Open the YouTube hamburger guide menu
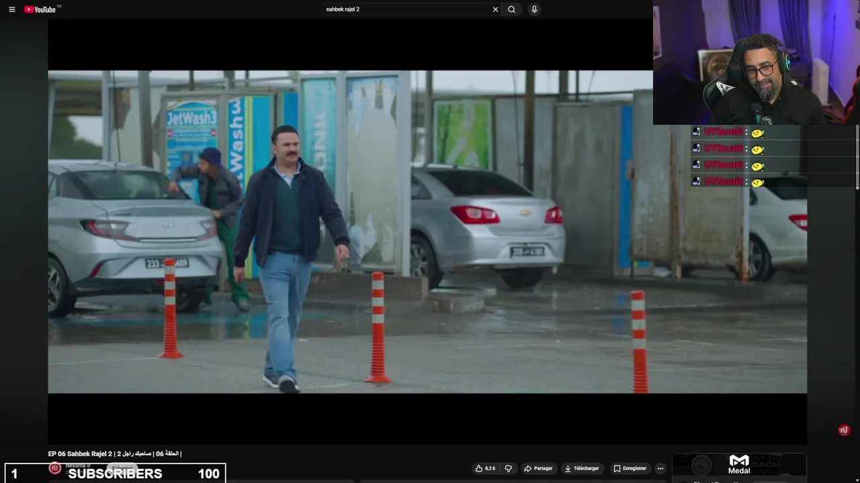 pyautogui.click(x=11, y=9)
